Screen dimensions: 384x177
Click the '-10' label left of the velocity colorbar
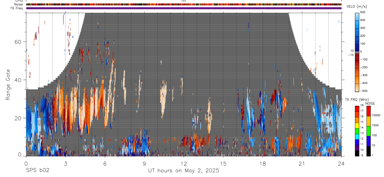click(350, 55)
